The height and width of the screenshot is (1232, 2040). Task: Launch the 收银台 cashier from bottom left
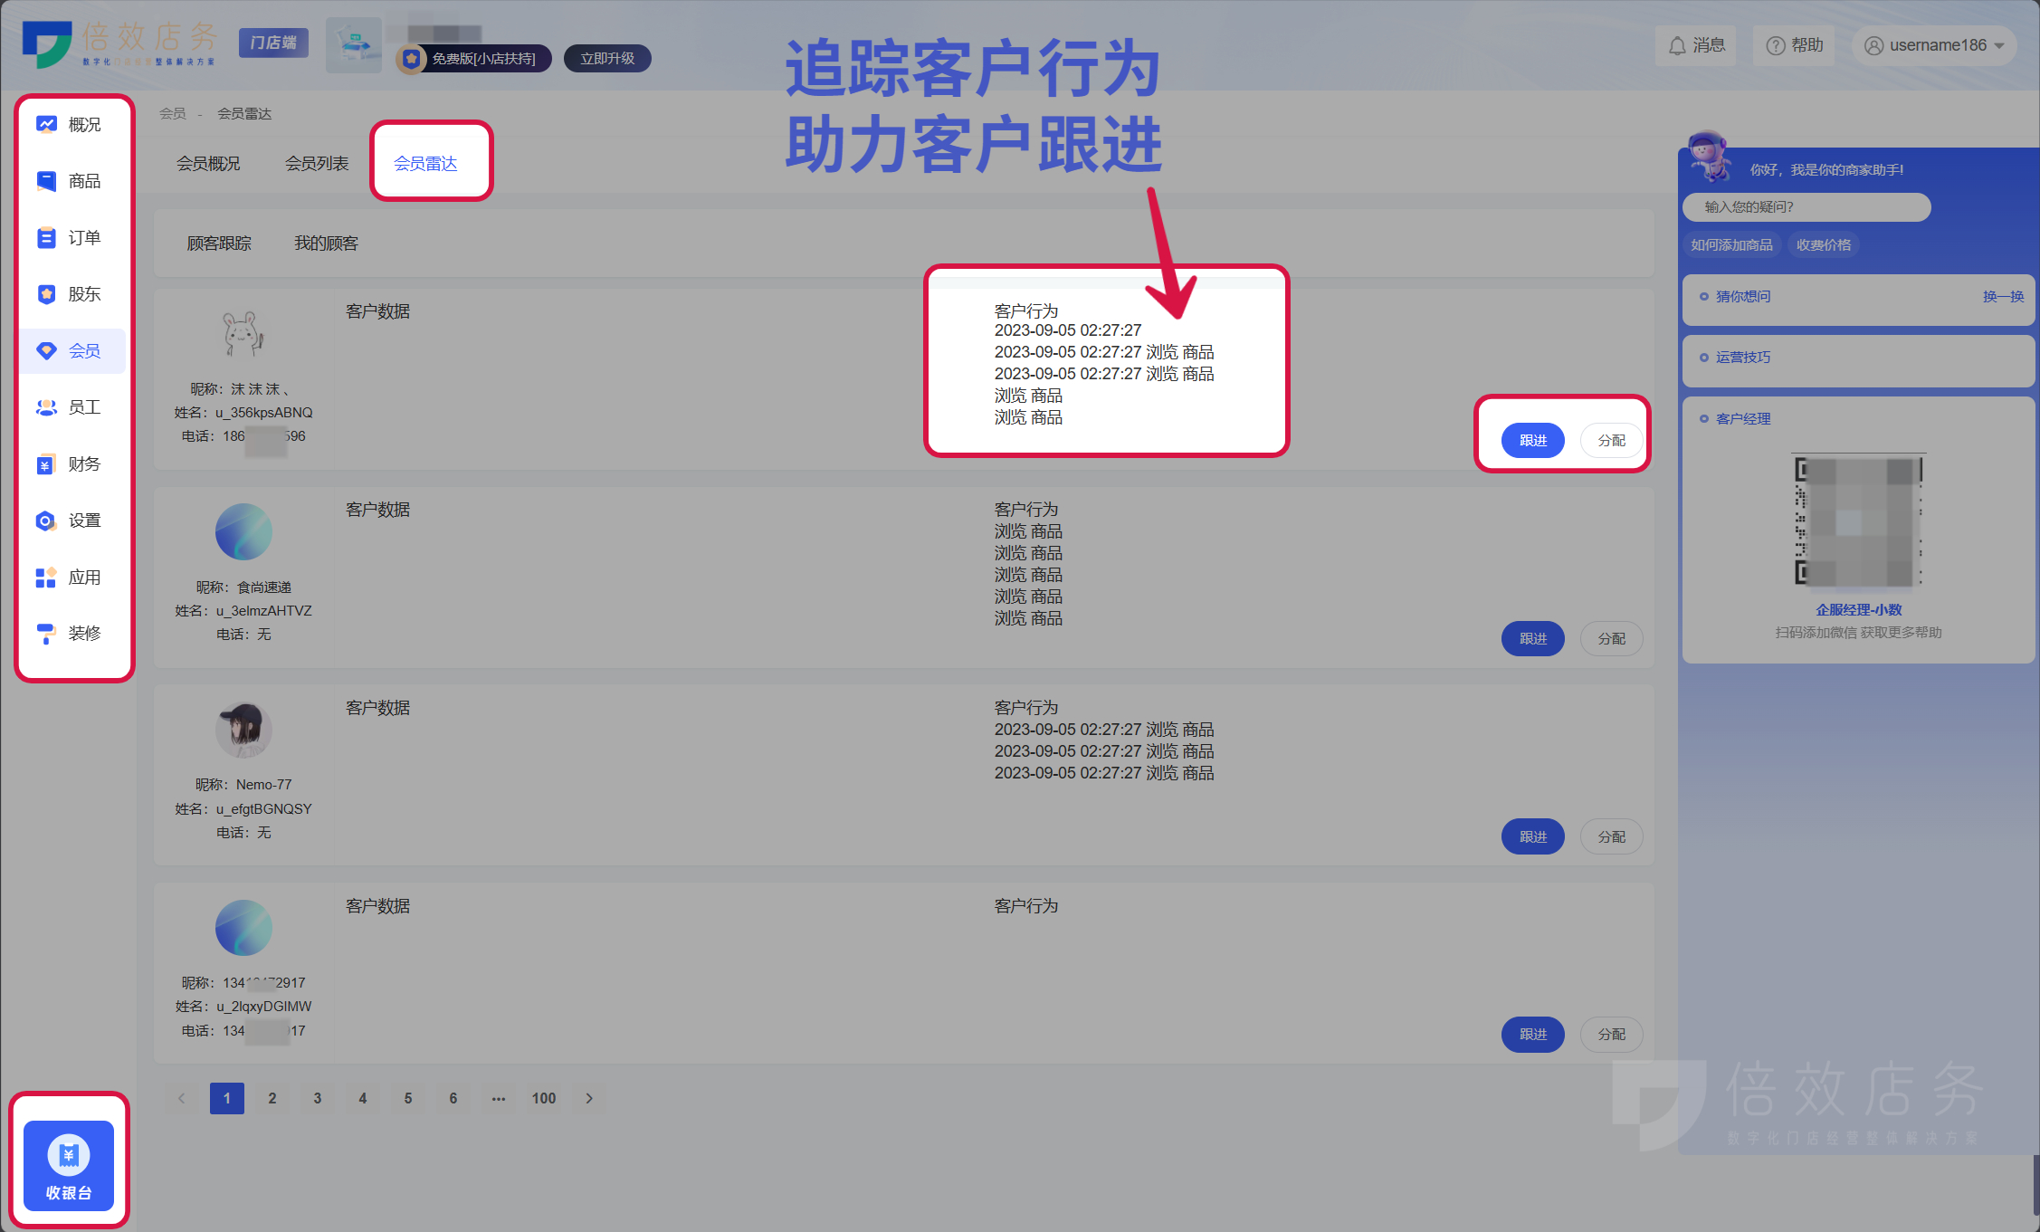tap(68, 1166)
